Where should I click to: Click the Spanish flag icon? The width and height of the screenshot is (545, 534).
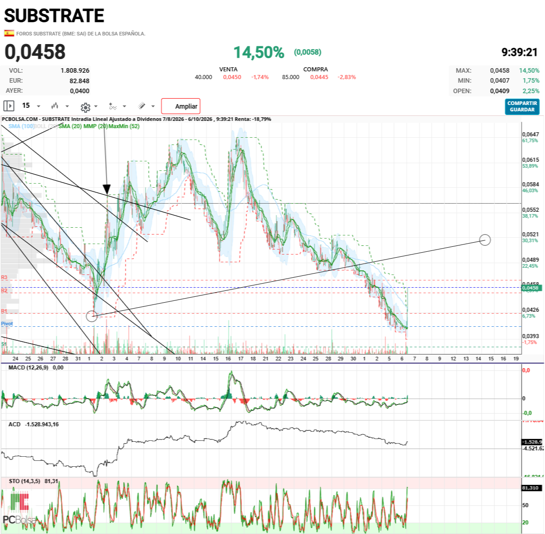[x=9, y=33]
